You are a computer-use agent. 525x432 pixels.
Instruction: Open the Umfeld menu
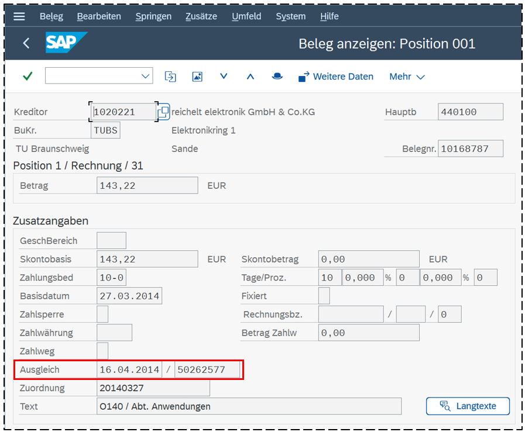point(246,16)
